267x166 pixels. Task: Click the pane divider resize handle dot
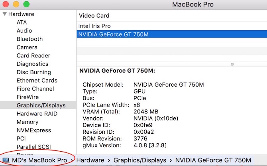point(232,64)
